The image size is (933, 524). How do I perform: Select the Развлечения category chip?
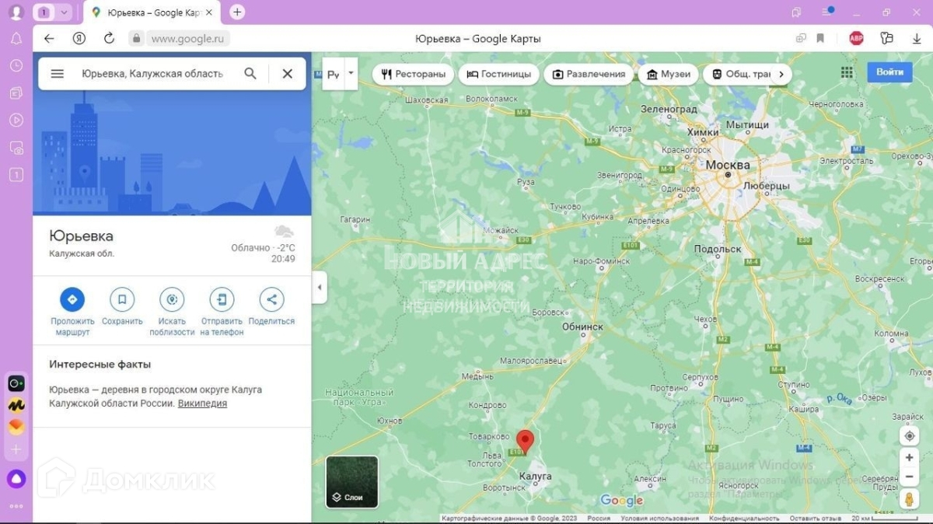589,74
